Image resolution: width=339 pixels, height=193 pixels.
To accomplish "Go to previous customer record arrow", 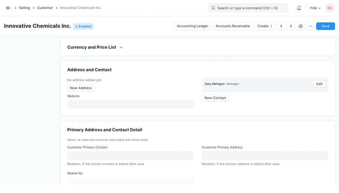I will click(x=281, y=26).
